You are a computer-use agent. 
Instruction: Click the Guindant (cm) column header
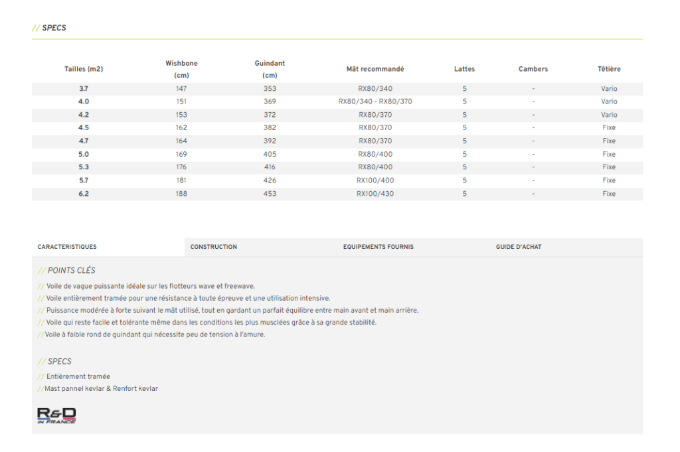(x=270, y=69)
